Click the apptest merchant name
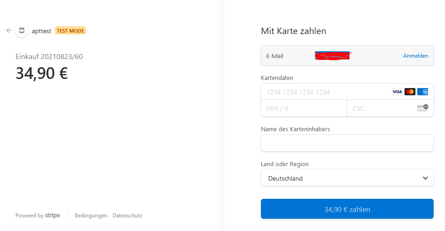Viewport: 445px width, 231px height. coord(41,31)
